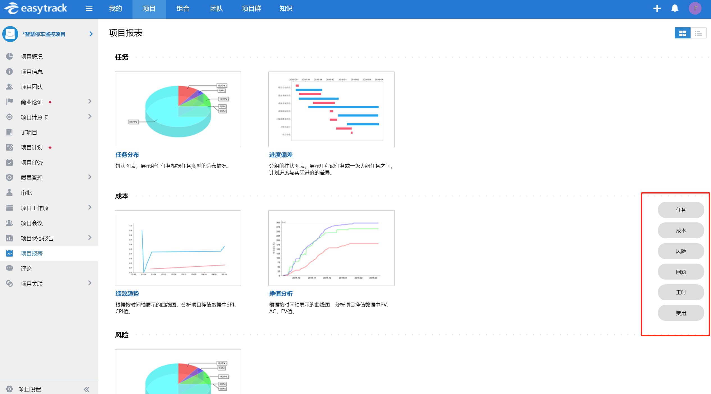Click the plus add icon in header
711x394 pixels.
[657, 8]
